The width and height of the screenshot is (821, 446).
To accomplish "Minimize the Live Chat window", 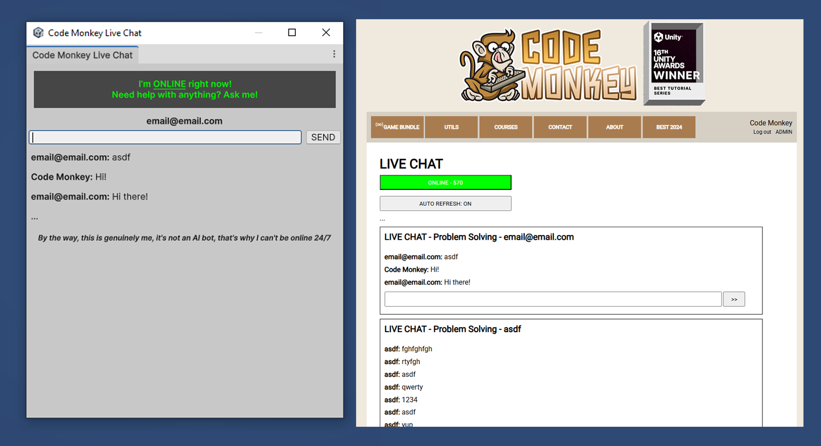I will (x=258, y=33).
